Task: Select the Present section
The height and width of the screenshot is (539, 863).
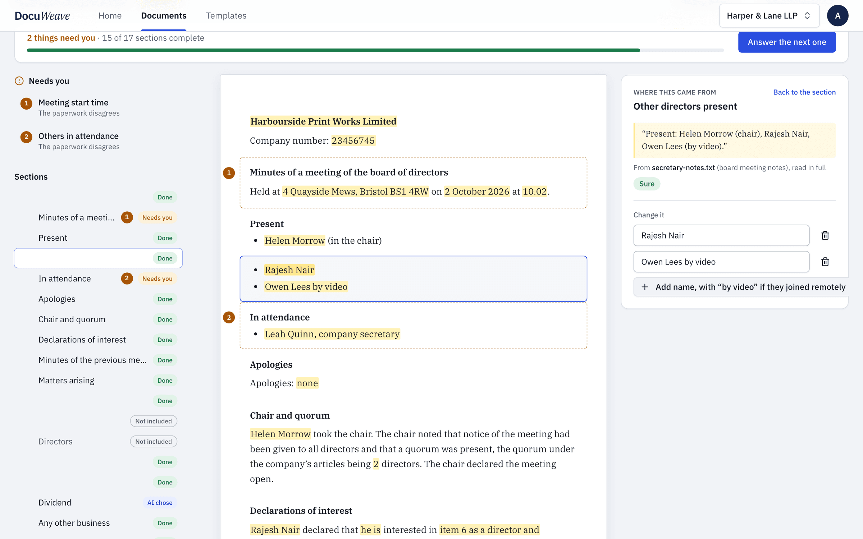Action: (x=98, y=238)
